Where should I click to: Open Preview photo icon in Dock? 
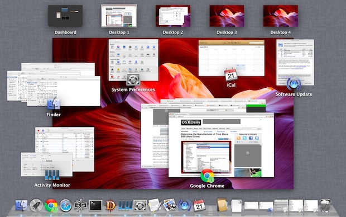tap(170, 205)
